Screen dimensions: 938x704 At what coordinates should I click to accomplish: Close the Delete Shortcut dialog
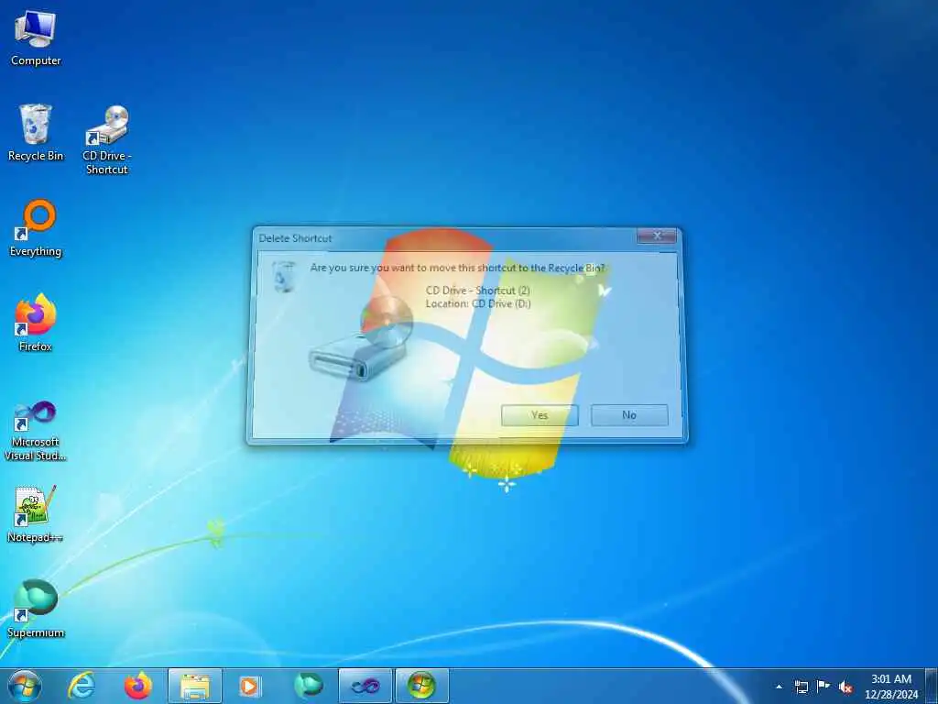[x=657, y=236]
